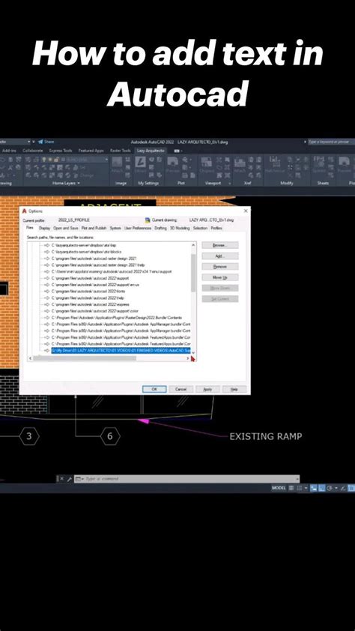Switch to Display tab in Options dialog
This screenshot has height=631, width=355.
click(x=45, y=228)
